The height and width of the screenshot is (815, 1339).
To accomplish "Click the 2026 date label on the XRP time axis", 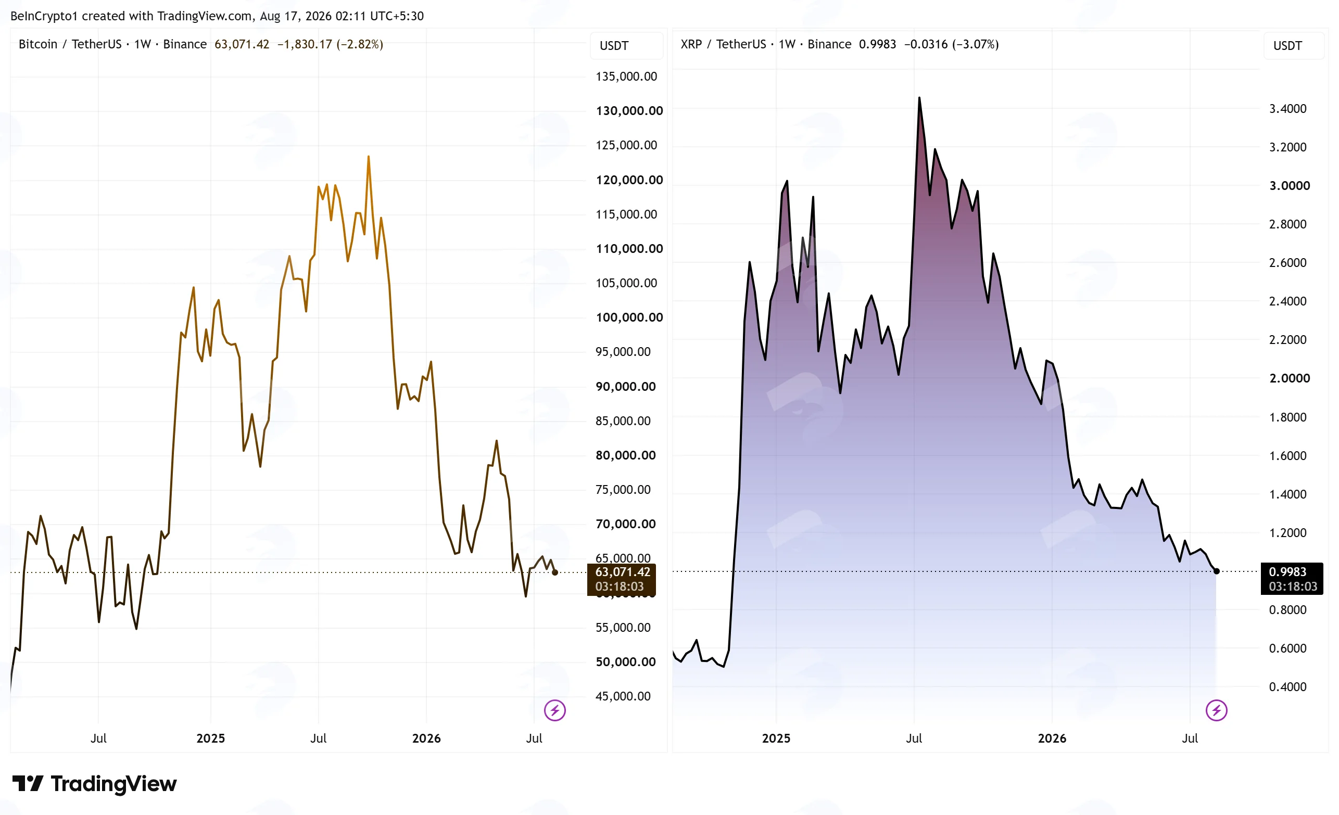I will (1052, 738).
